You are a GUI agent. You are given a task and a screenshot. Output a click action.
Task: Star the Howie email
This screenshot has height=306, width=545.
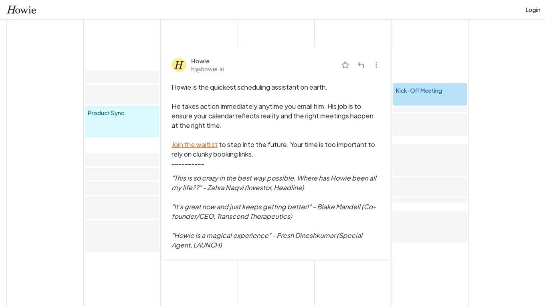tap(345, 65)
